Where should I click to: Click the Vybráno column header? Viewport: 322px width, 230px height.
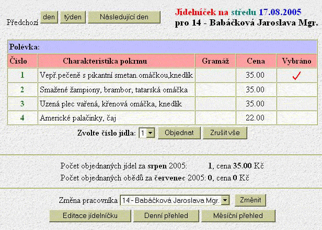point(296,61)
